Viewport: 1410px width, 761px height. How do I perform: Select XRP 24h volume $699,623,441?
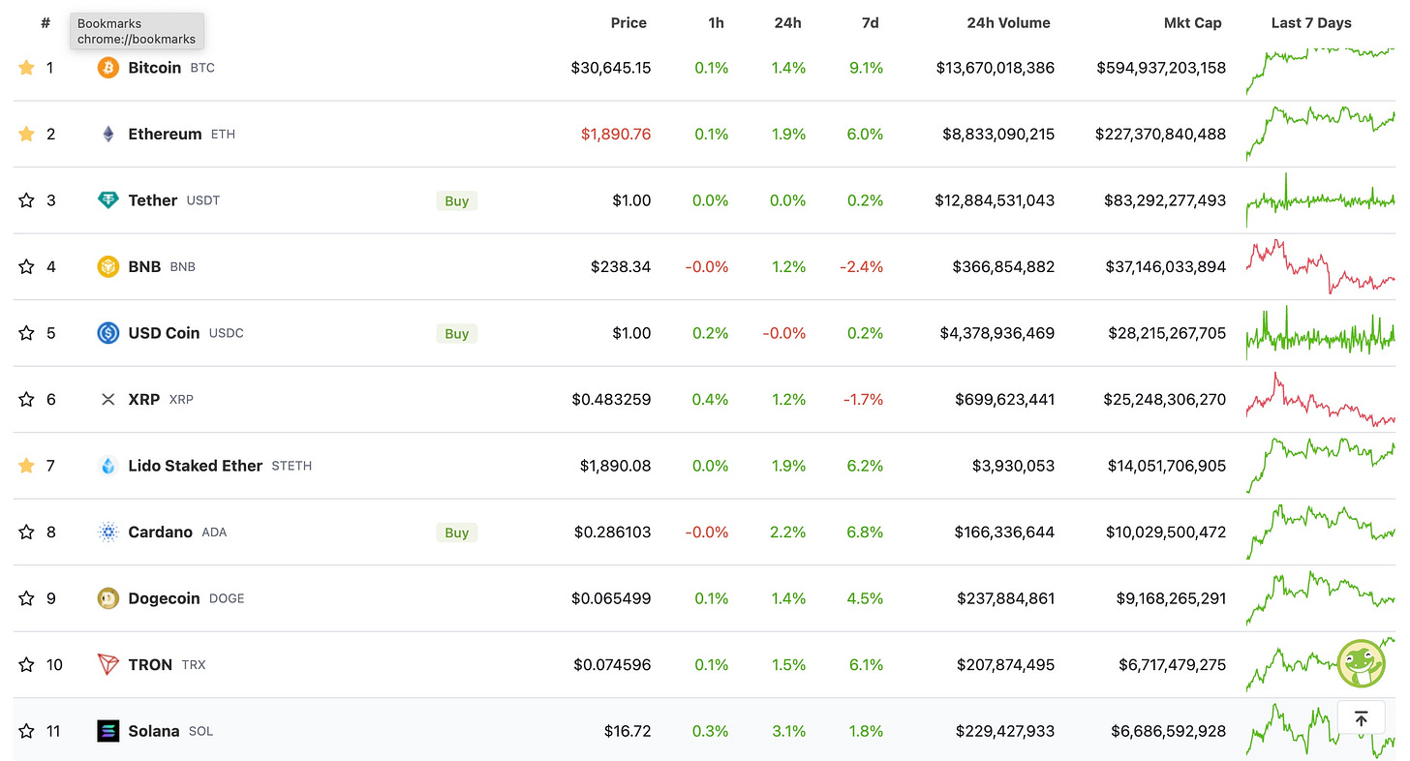click(1004, 399)
